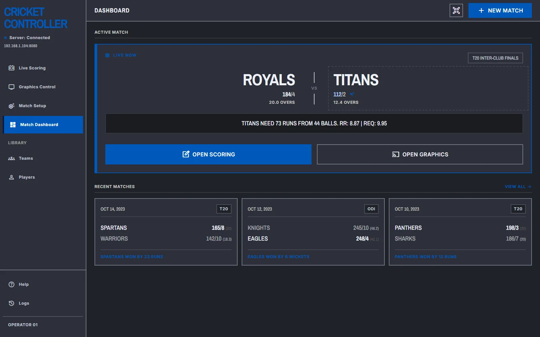Select Match Dashboard in the sidebar

click(43, 125)
